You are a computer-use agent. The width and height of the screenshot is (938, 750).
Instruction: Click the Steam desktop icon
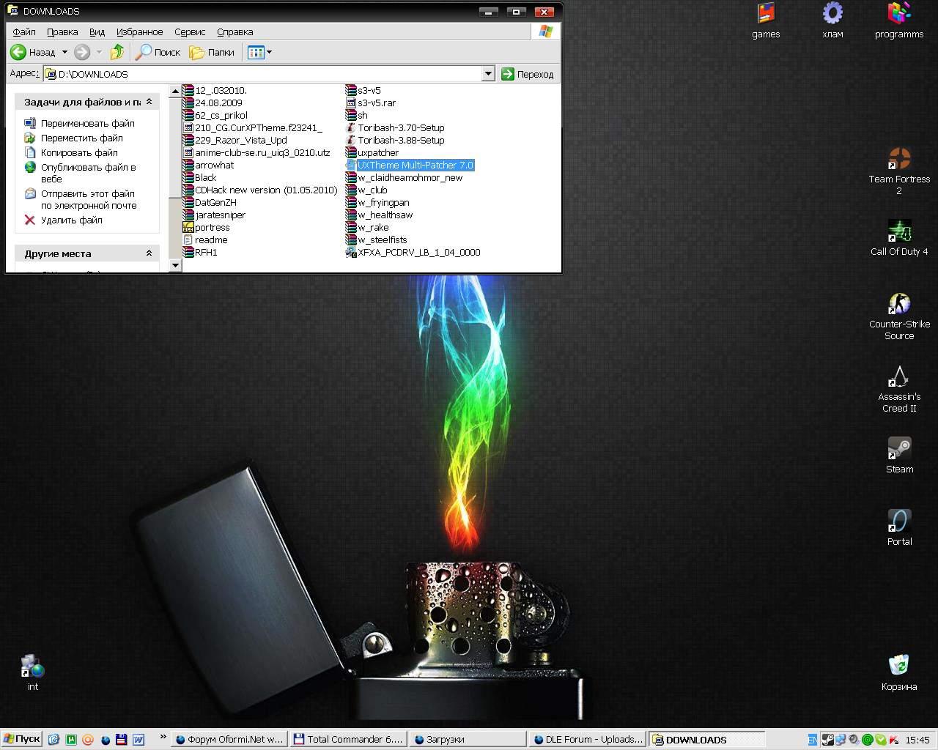pyautogui.click(x=899, y=448)
